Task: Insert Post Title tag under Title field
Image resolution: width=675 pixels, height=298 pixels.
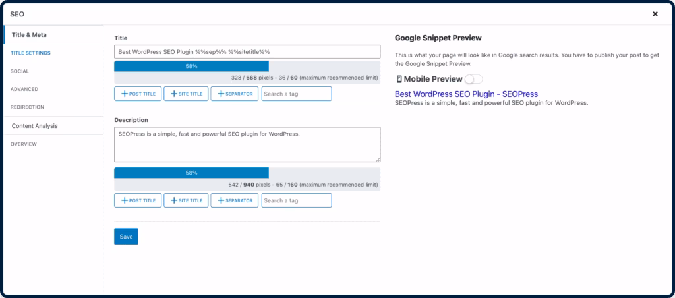Action: (x=138, y=94)
